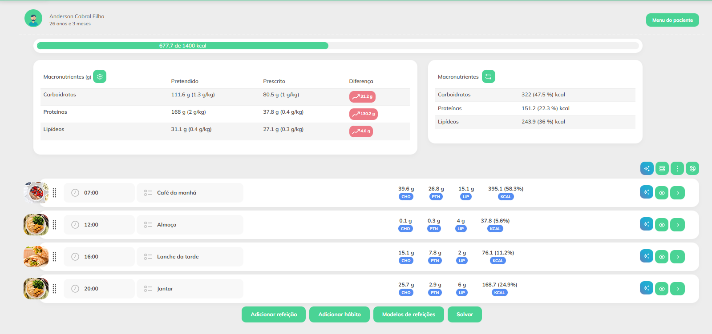712x334 pixels.
Task: Click the 31.2 g carbohydrate difference badge
Action: tap(362, 96)
